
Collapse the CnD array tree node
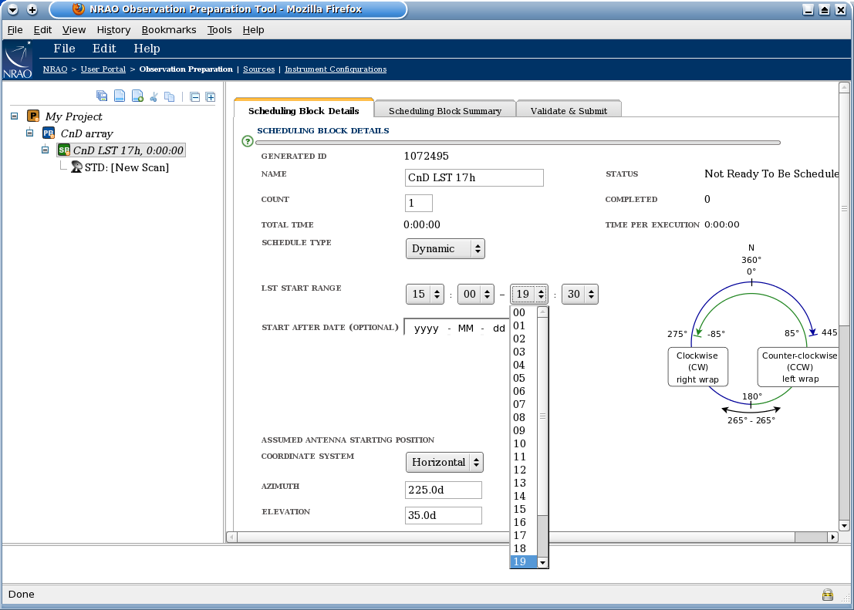coord(29,133)
